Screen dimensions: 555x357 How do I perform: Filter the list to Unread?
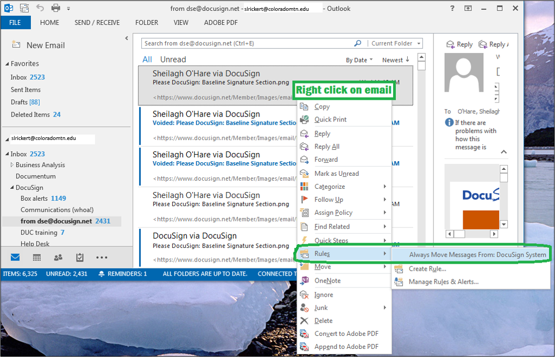173,59
